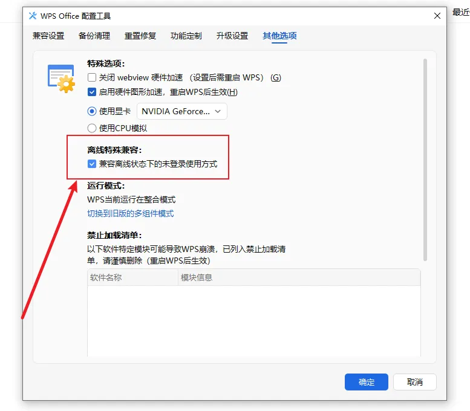Click the 模块信息 column header
The width and height of the screenshot is (470, 411).
pos(299,277)
